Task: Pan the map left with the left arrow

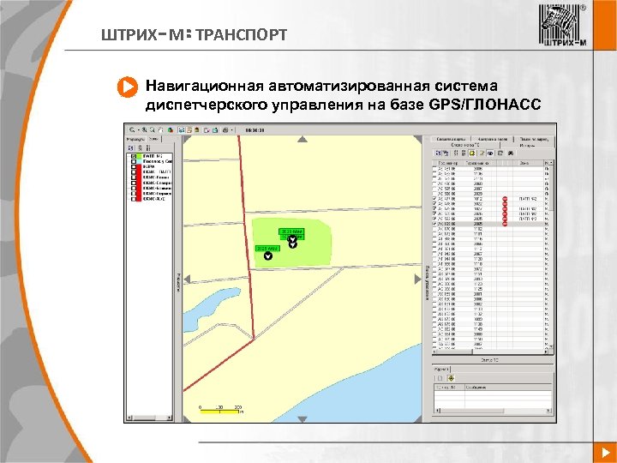Action: click(x=187, y=280)
